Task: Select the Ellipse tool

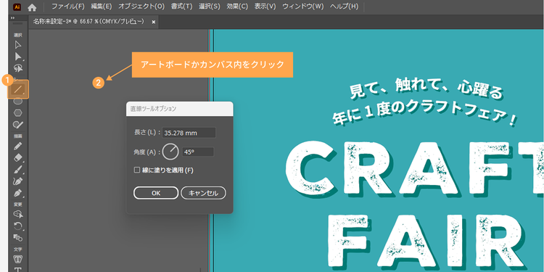Action: (18, 102)
